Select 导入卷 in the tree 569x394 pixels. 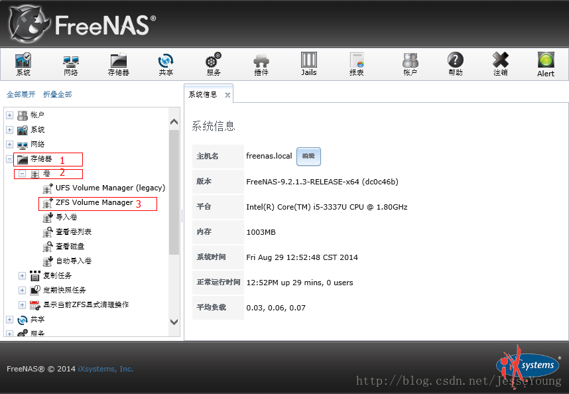[66, 218]
